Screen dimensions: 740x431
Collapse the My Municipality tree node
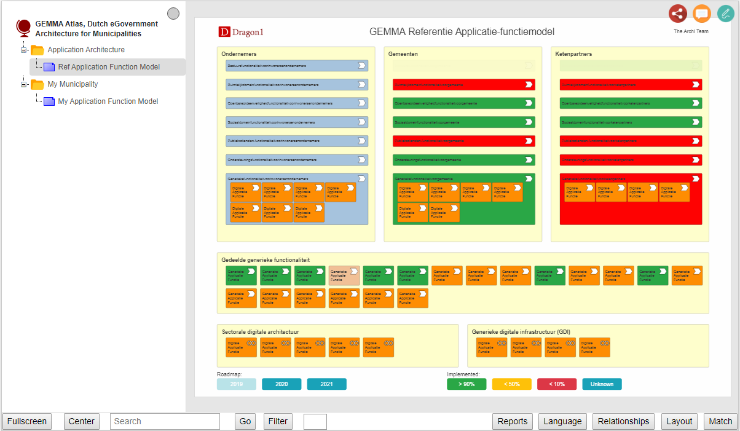tap(24, 84)
